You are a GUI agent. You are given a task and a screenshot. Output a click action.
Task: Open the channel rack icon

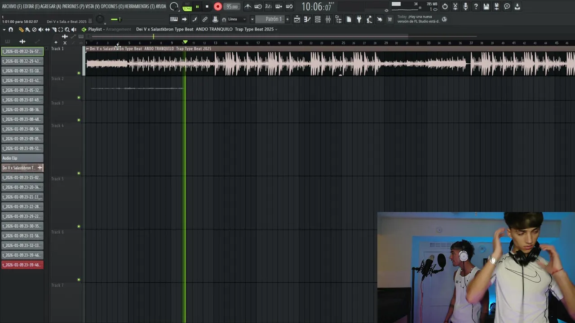[307, 19]
